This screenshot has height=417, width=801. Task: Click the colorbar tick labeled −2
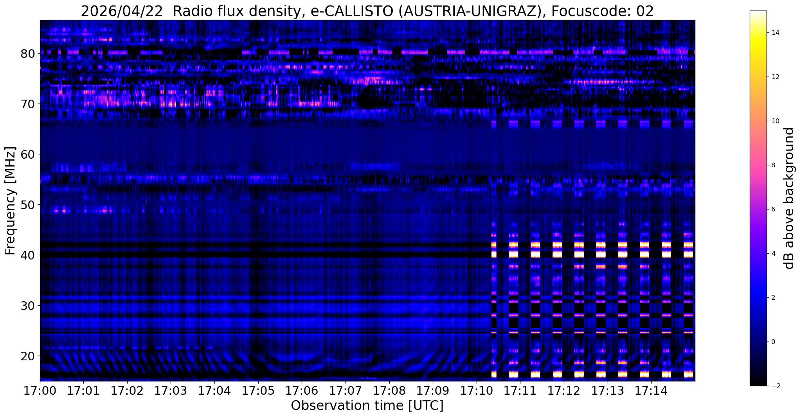click(x=775, y=386)
